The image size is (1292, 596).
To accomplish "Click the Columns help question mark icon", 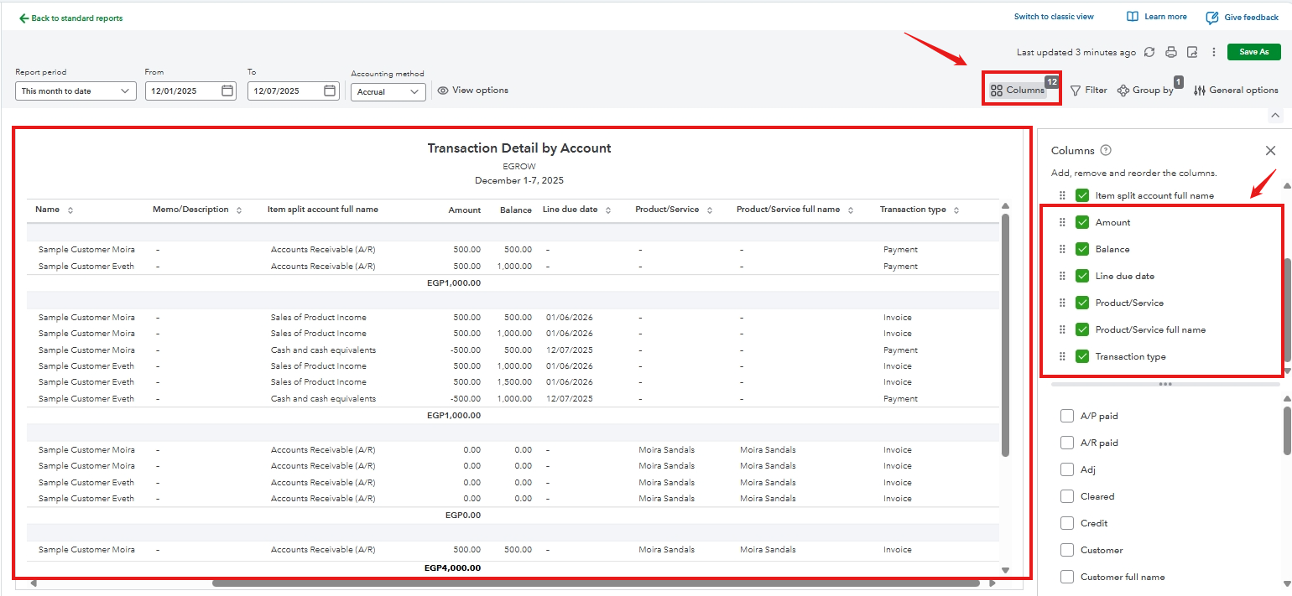I will pos(1106,151).
